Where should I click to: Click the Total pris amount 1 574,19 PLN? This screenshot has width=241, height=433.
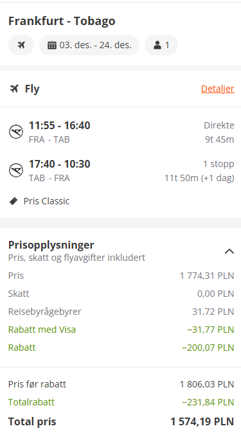coord(202,421)
